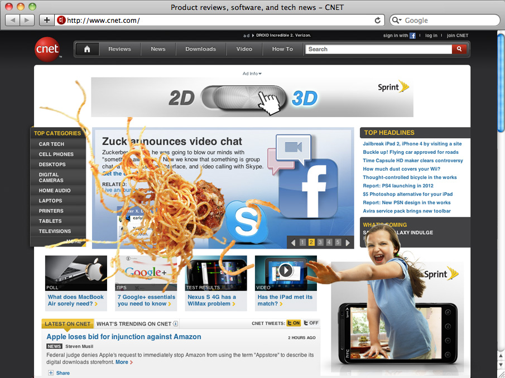
Task: Open the Video menu
Action: (x=244, y=49)
